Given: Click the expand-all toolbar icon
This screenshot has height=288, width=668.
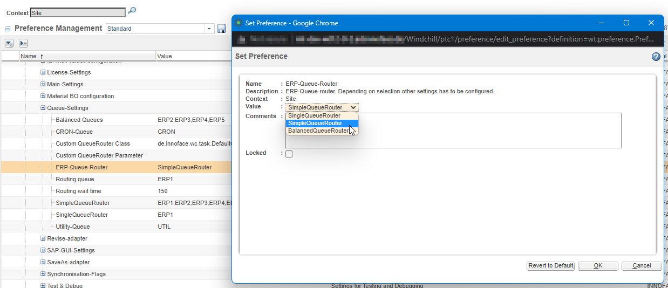Looking at the screenshot, I should [9, 43].
